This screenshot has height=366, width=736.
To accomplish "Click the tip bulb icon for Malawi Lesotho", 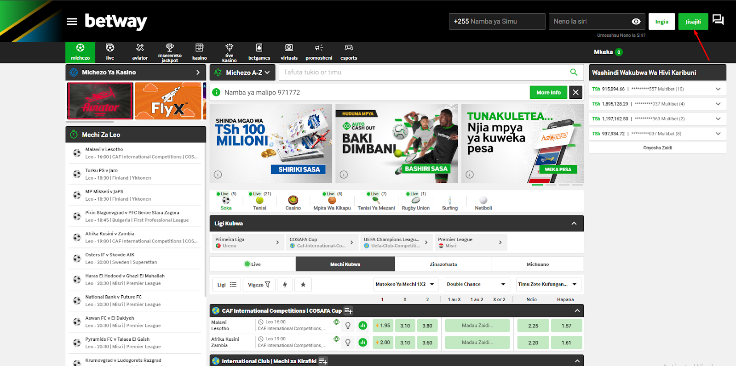I will pyautogui.click(x=348, y=326).
